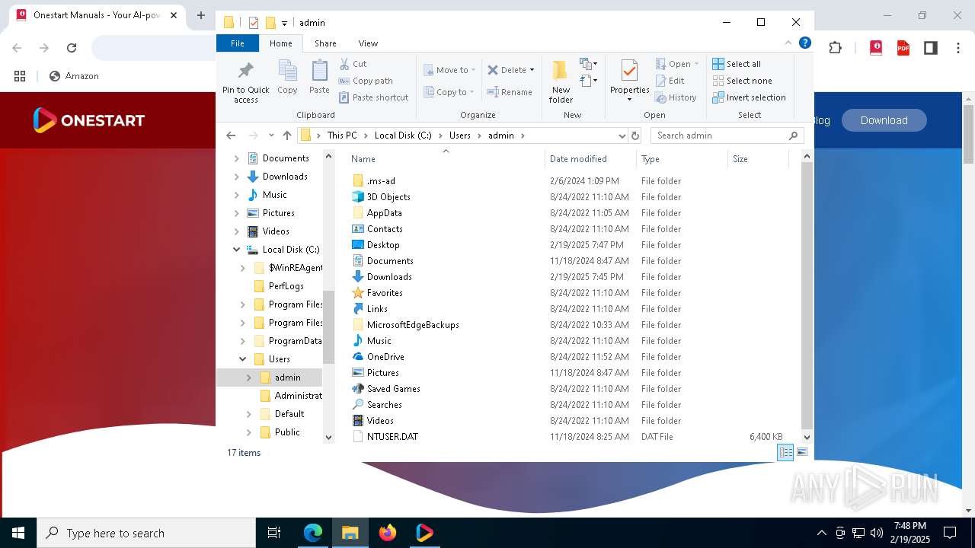The image size is (975, 548).
Task: Click the Explorer help question icon
Action: click(x=804, y=43)
